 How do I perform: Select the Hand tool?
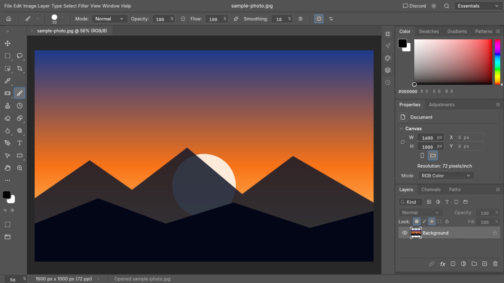(8, 168)
